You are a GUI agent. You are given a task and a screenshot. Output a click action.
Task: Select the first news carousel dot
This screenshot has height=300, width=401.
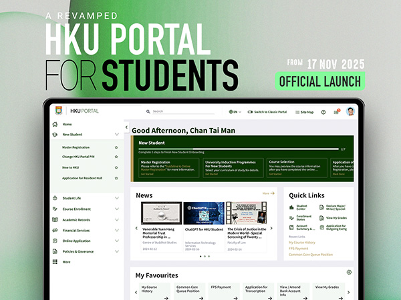[x=200, y=257]
